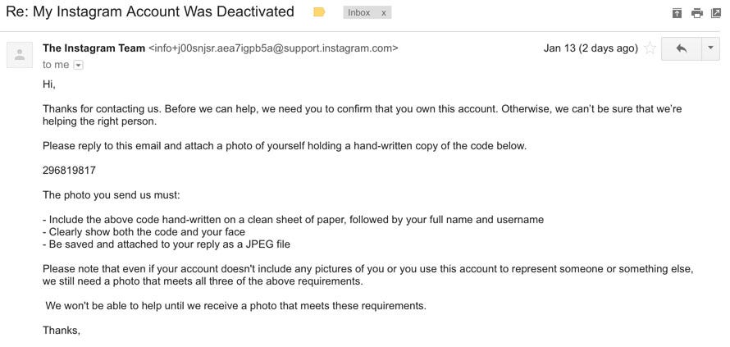This screenshot has height=347, width=730.
Task: Remove the Inbox label with its x
Action: tap(384, 13)
